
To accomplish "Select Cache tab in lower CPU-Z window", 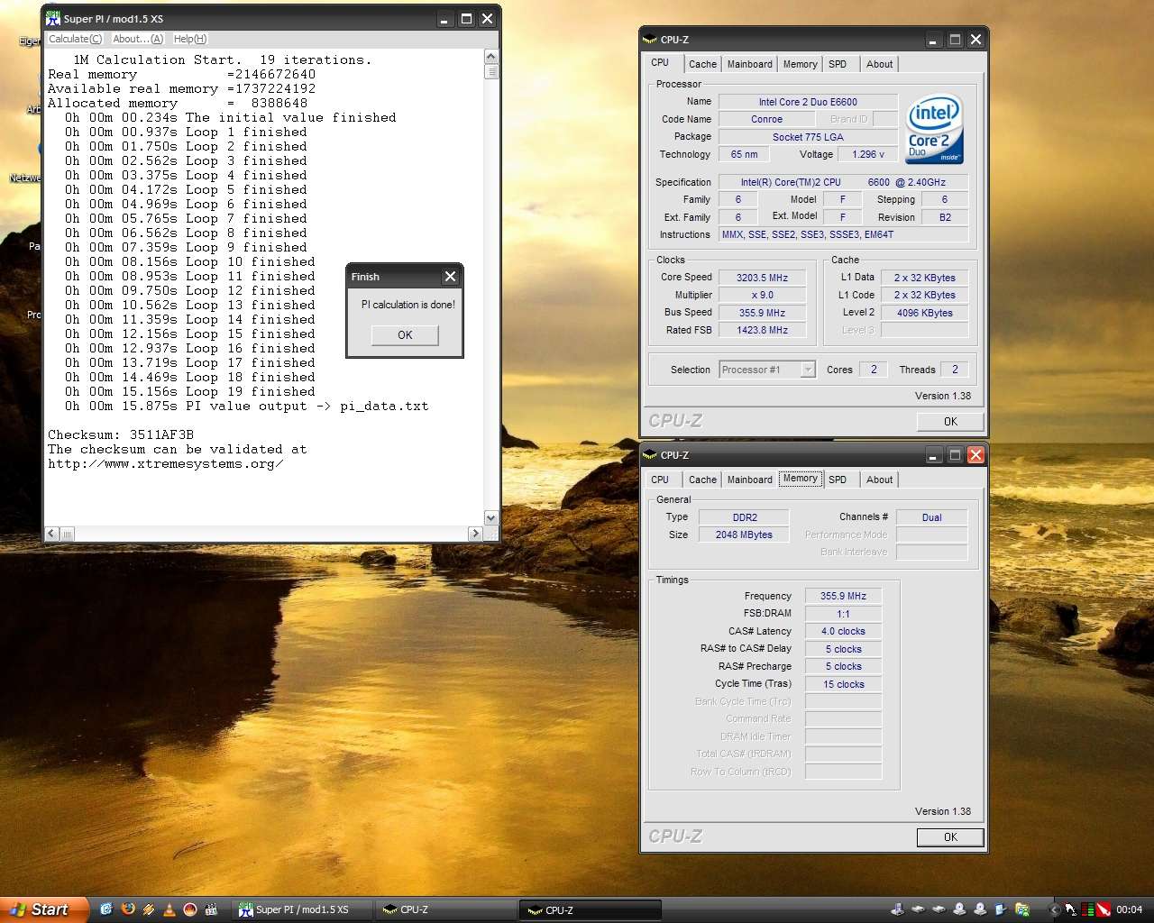I will [702, 480].
